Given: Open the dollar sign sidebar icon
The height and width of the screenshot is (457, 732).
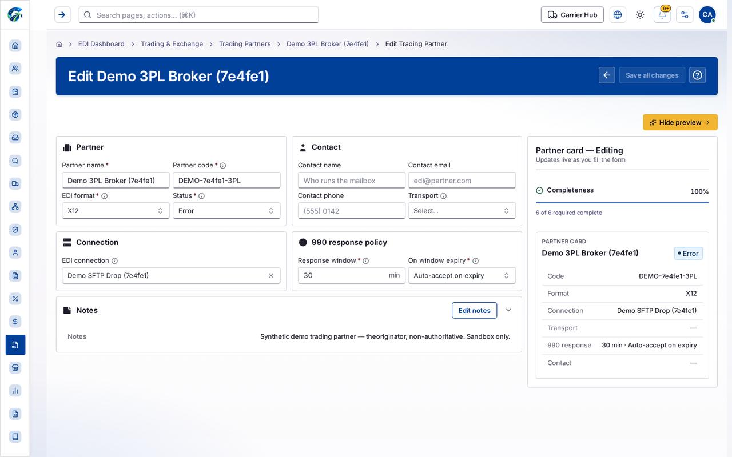Looking at the screenshot, I should (15, 322).
